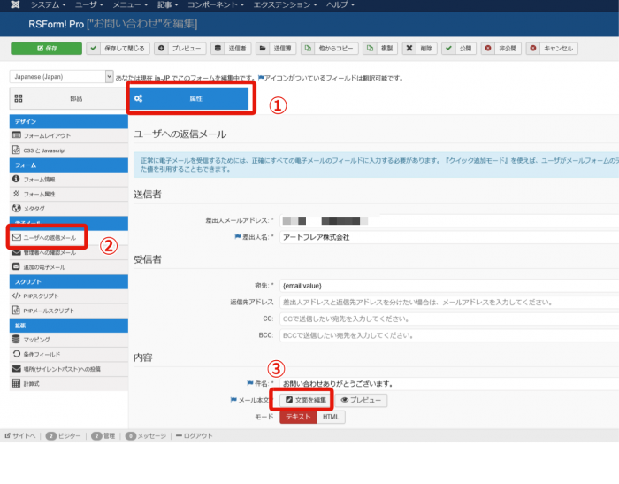The image size is (619, 484).
Task: Click the CC input field
Action: 449,319
